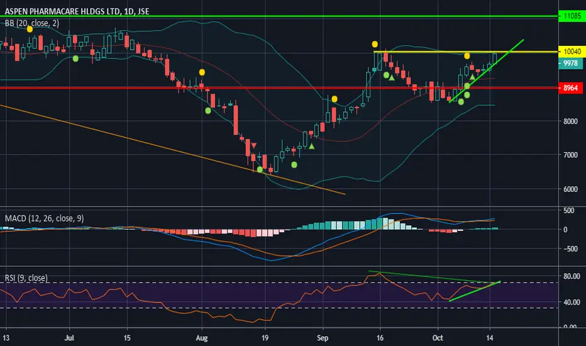Click the yellow dot marker above the August candles
The image size is (586, 346).
(202, 72)
